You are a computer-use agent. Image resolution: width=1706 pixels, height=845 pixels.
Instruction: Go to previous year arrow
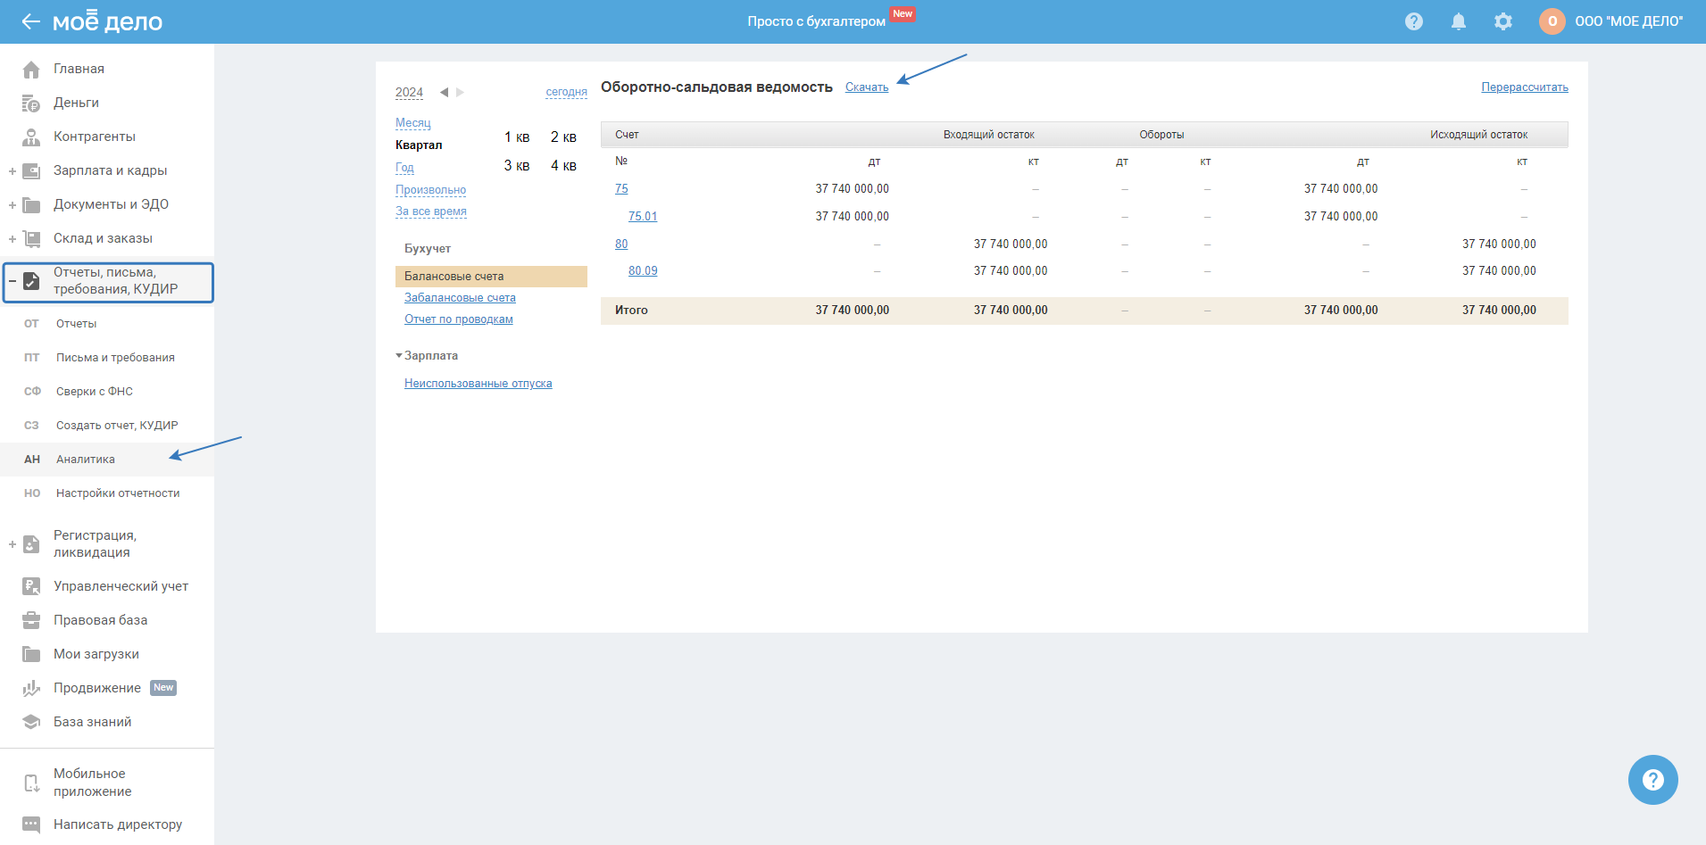coord(444,93)
